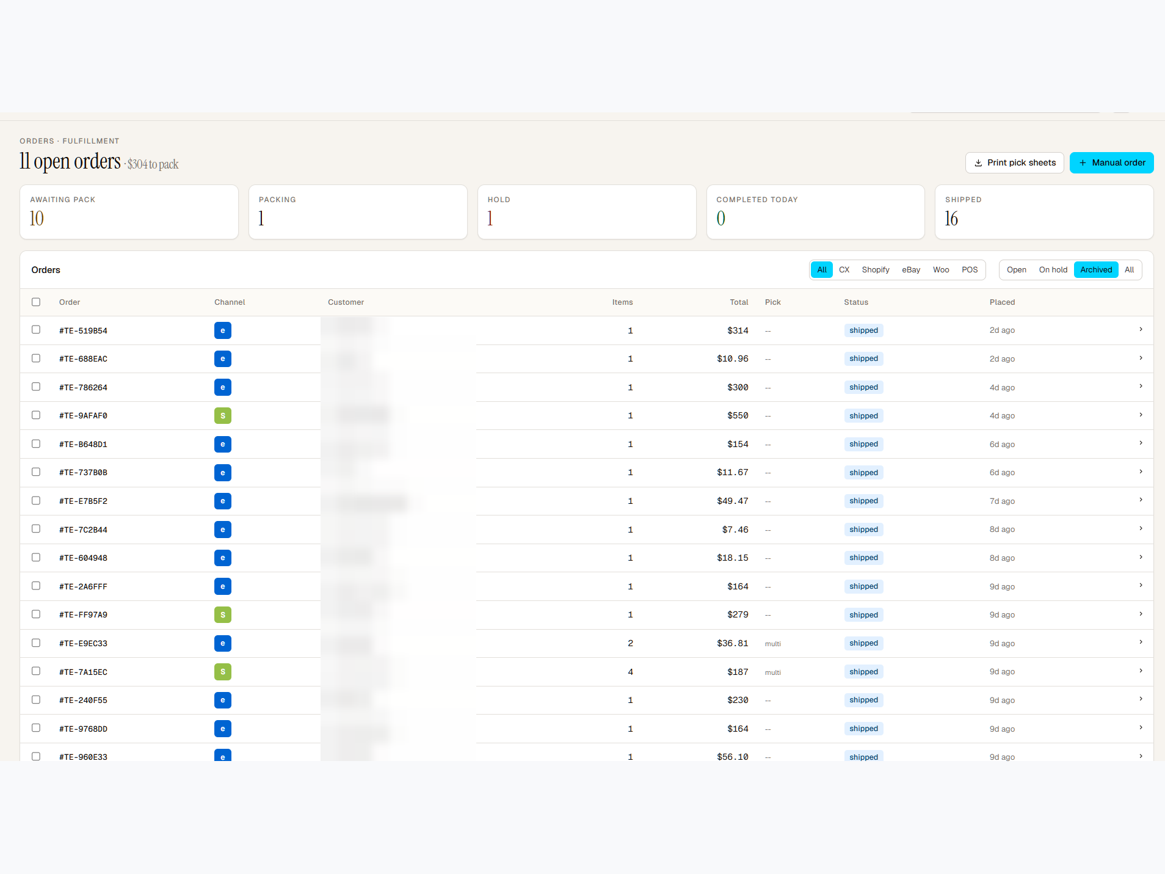This screenshot has height=874, width=1165.
Task: Click download icon in Print pick sheets
Action: pos(978,163)
